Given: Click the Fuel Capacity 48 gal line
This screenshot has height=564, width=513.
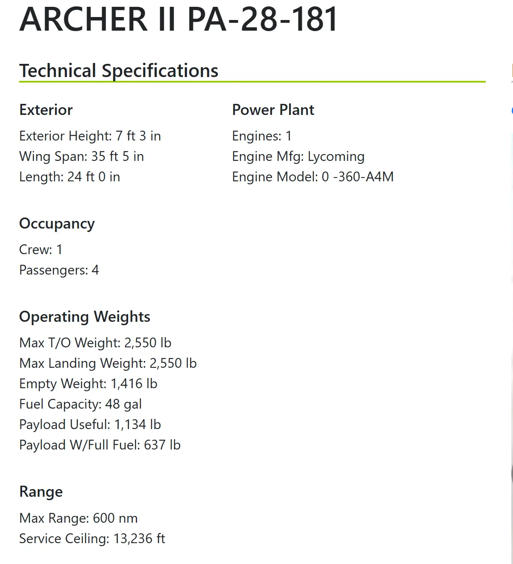Looking at the screenshot, I should 80,404.
